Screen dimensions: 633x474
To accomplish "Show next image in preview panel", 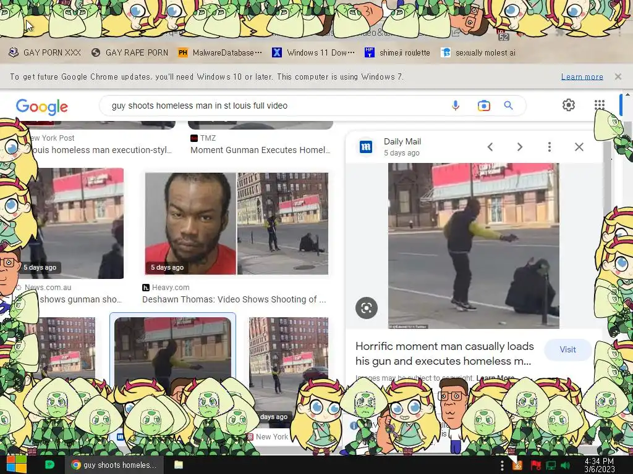I will coord(520,147).
